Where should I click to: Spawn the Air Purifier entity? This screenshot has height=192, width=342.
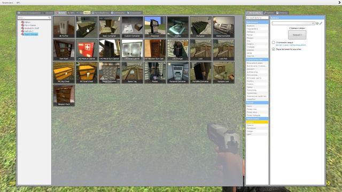point(64,27)
